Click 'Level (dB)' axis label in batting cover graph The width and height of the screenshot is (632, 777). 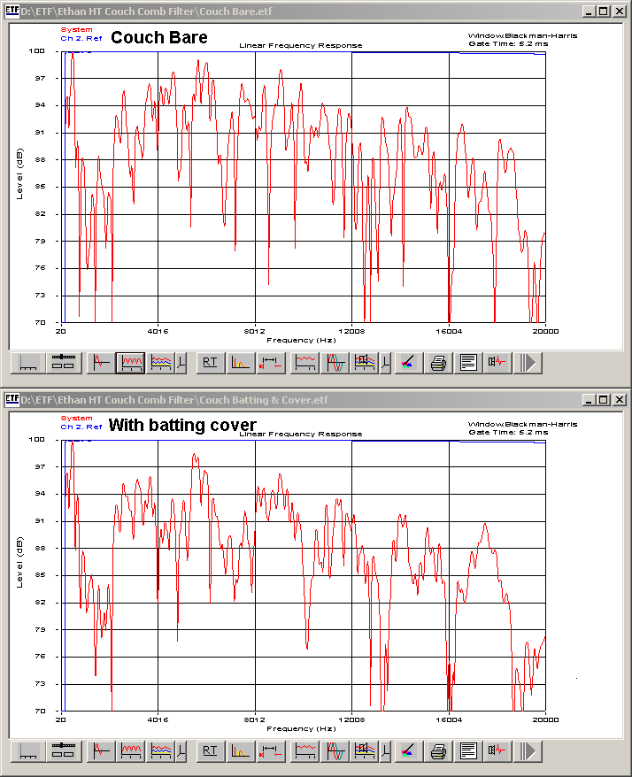pos(19,562)
